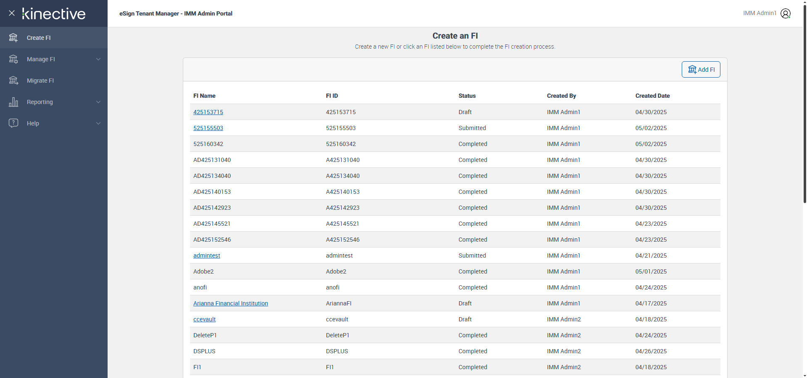The width and height of the screenshot is (807, 378).
Task: Open the ccevault draft FI link
Action: point(204,319)
